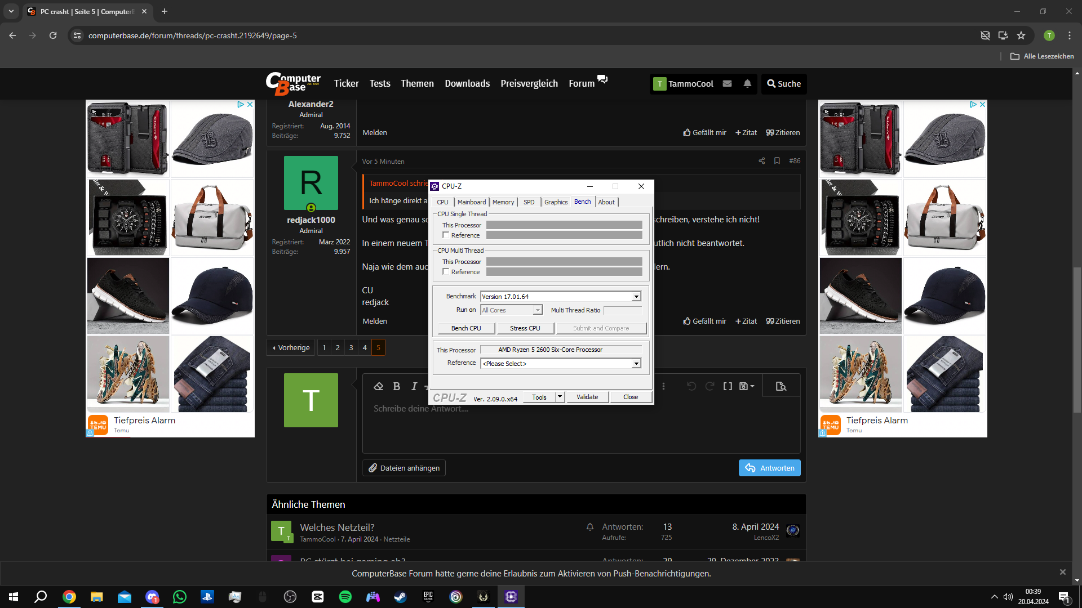
Task: Open the notification bell in site header
Action: (747, 84)
